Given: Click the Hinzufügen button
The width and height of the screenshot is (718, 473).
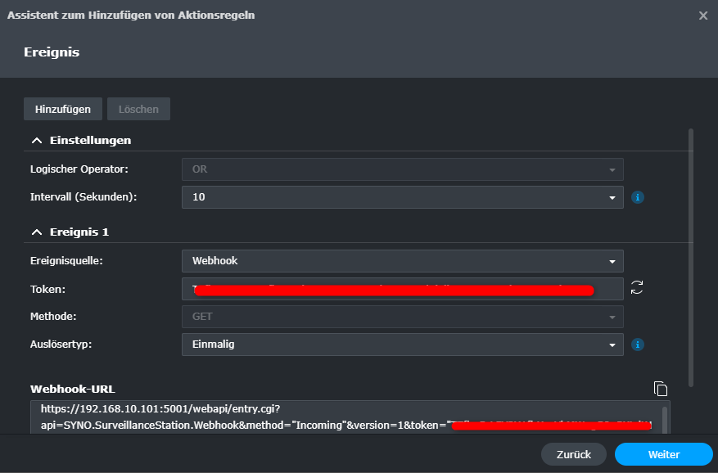Looking at the screenshot, I should (63, 109).
